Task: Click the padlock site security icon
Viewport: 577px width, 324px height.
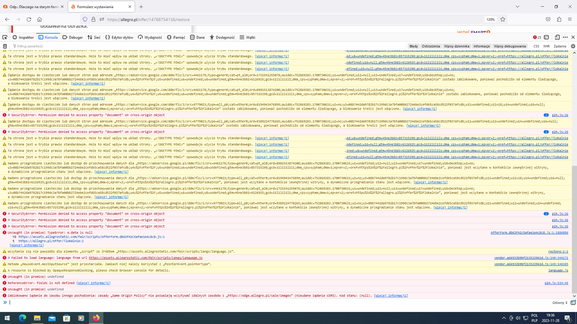Action: pos(94,20)
